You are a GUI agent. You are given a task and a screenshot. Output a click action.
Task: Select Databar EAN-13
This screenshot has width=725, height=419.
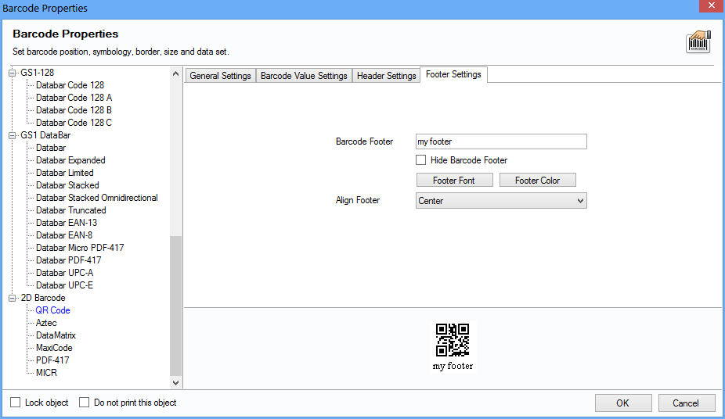[67, 223]
